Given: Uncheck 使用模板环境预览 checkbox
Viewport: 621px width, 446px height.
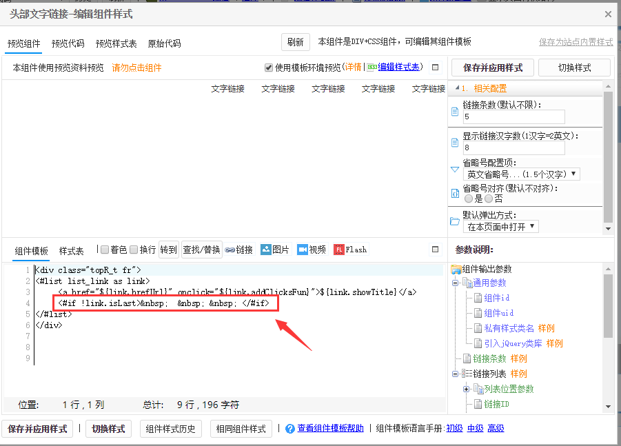Looking at the screenshot, I should [x=269, y=68].
